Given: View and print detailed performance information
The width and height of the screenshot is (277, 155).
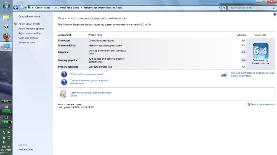Looking at the screenshot, I should pos(252,74).
